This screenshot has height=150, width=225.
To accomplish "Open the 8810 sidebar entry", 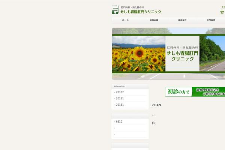I will pyautogui.click(x=119, y=121).
